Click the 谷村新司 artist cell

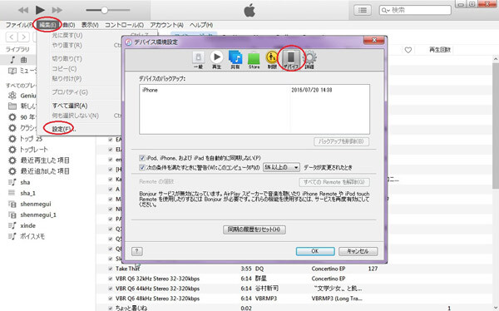pos(267,289)
